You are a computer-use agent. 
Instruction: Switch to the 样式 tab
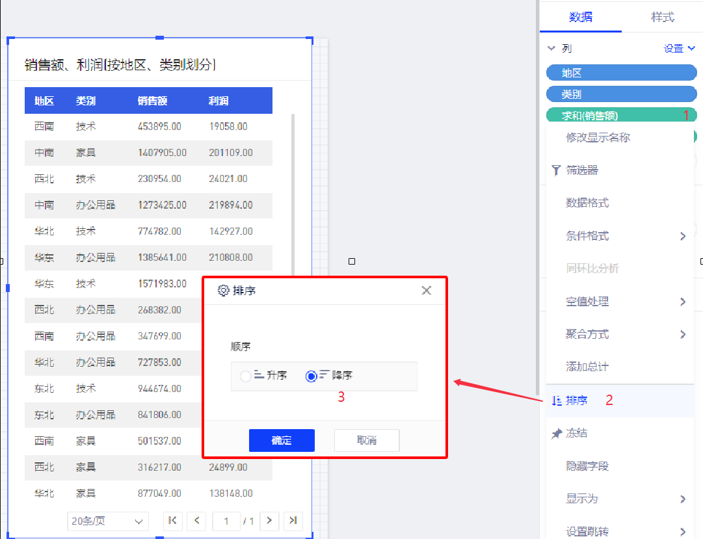(x=662, y=18)
